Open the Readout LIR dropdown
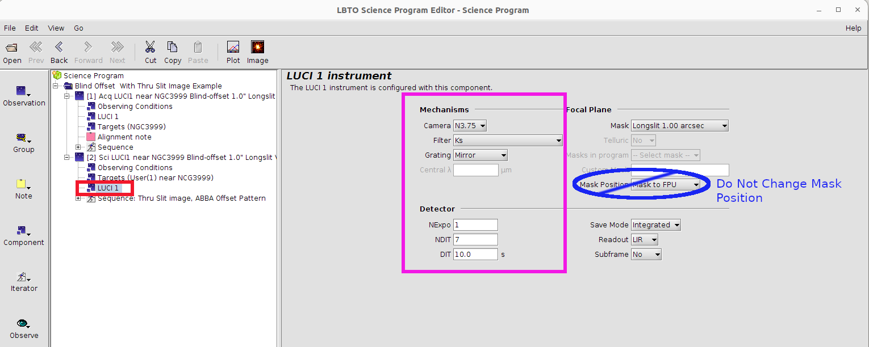The image size is (869, 347). (x=644, y=240)
